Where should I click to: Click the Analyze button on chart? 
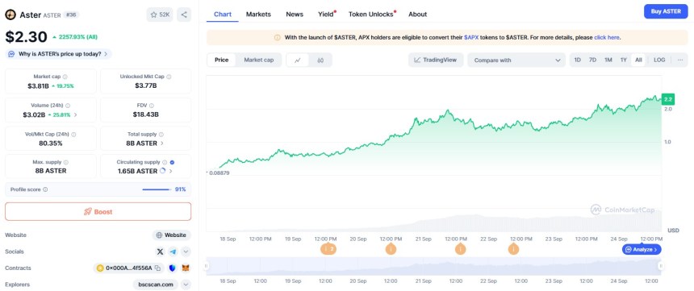[642, 249]
